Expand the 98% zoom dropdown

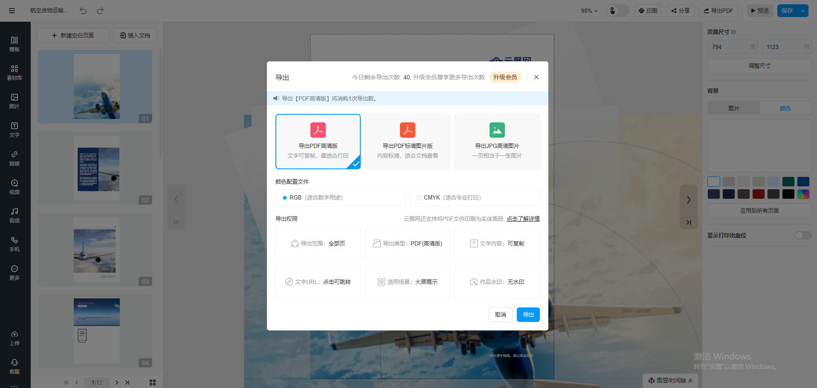click(589, 11)
